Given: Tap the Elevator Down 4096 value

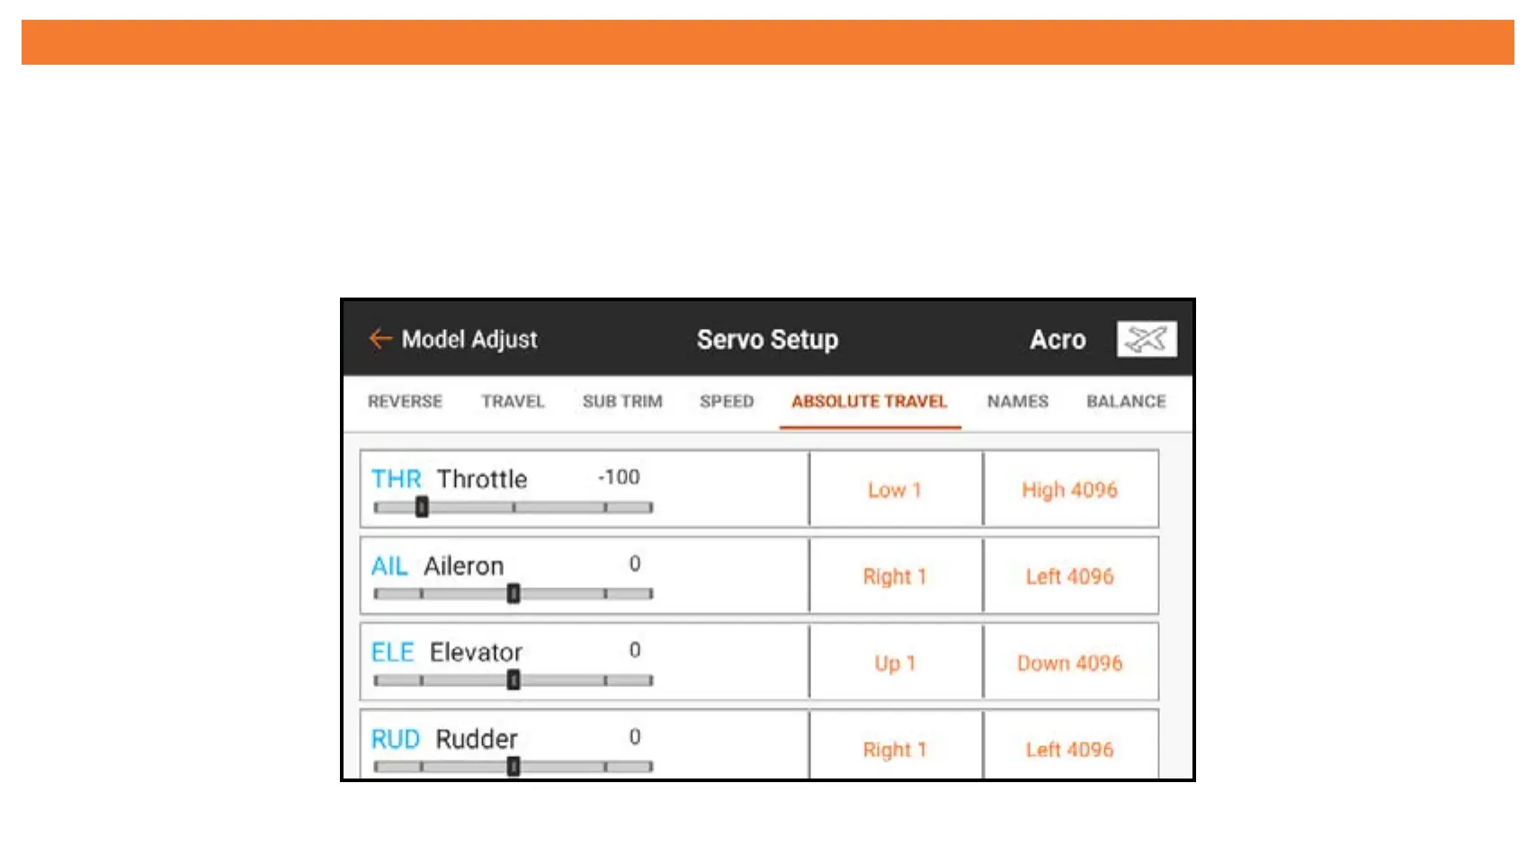Looking at the screenshot, I should point(1069,663).
